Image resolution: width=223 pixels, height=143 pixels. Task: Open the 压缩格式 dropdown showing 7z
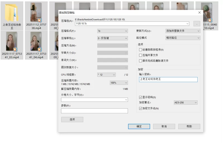click(x=112, y=31)
